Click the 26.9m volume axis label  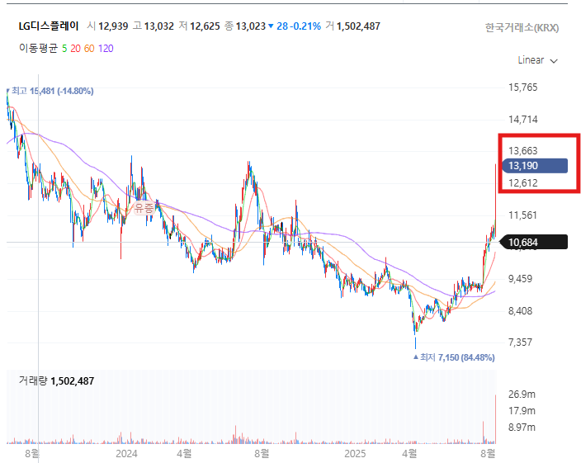[522, 394]
